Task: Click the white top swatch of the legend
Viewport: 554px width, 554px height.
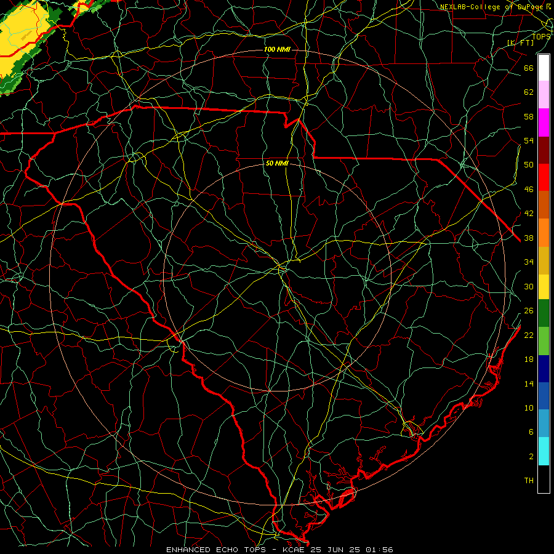Action: coord(544,68)
